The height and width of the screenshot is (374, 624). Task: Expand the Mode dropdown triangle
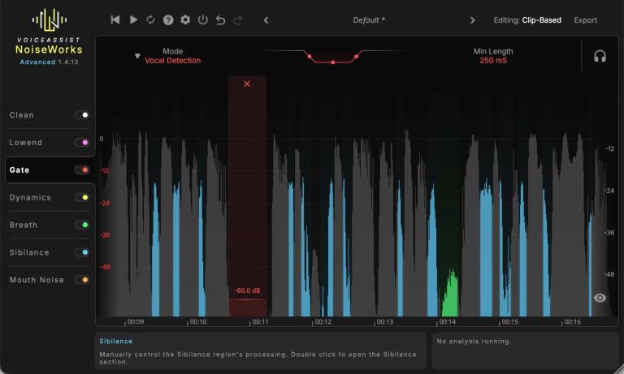pyautogui.click(x=137, y=56)
